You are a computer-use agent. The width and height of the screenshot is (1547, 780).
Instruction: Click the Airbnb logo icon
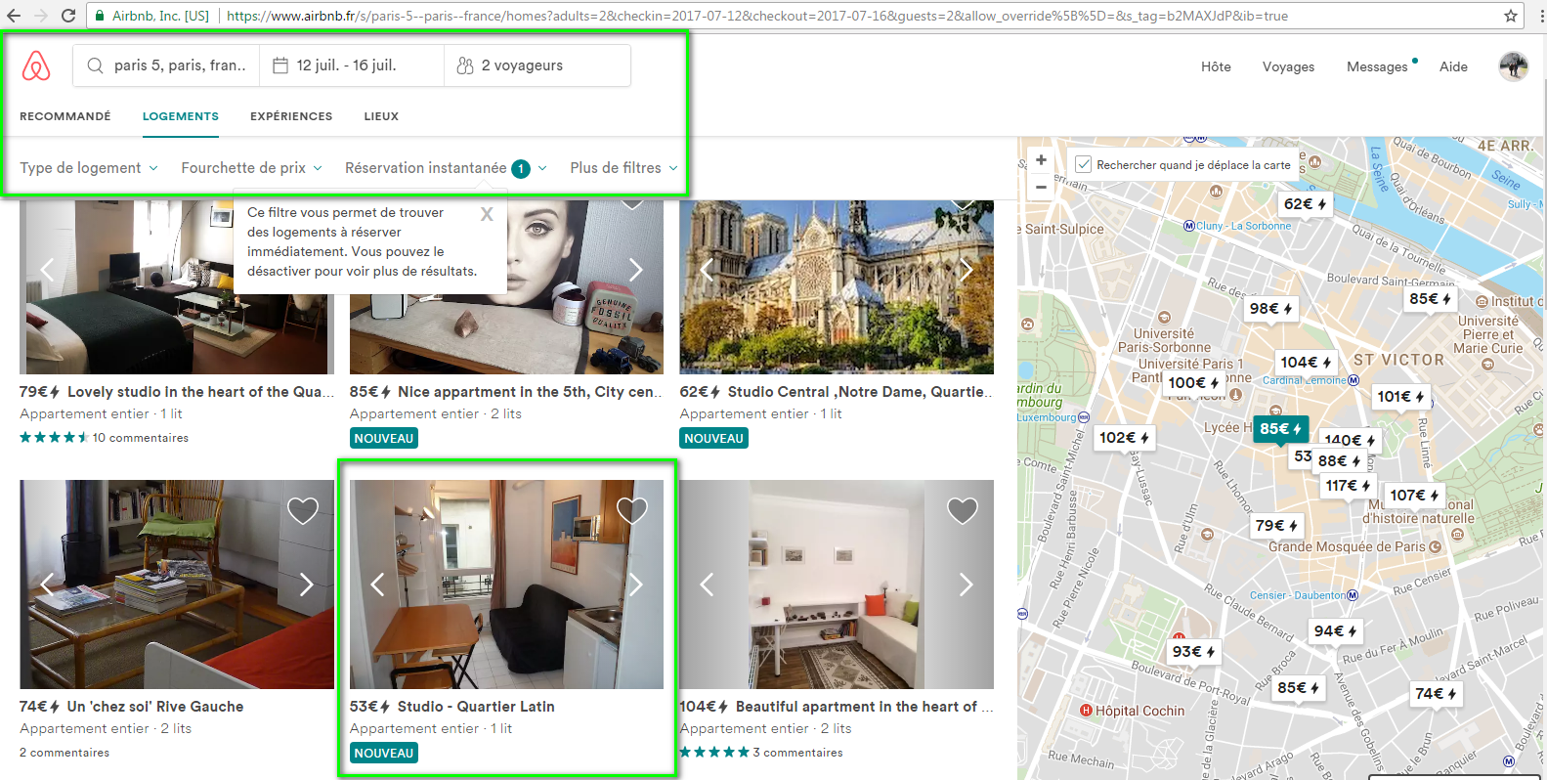coord(36,65)
